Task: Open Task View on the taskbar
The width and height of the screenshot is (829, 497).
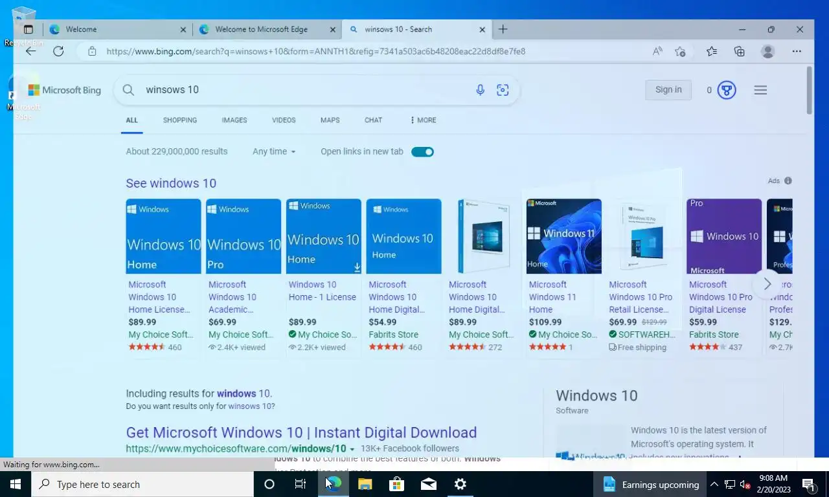Action: 301,484
